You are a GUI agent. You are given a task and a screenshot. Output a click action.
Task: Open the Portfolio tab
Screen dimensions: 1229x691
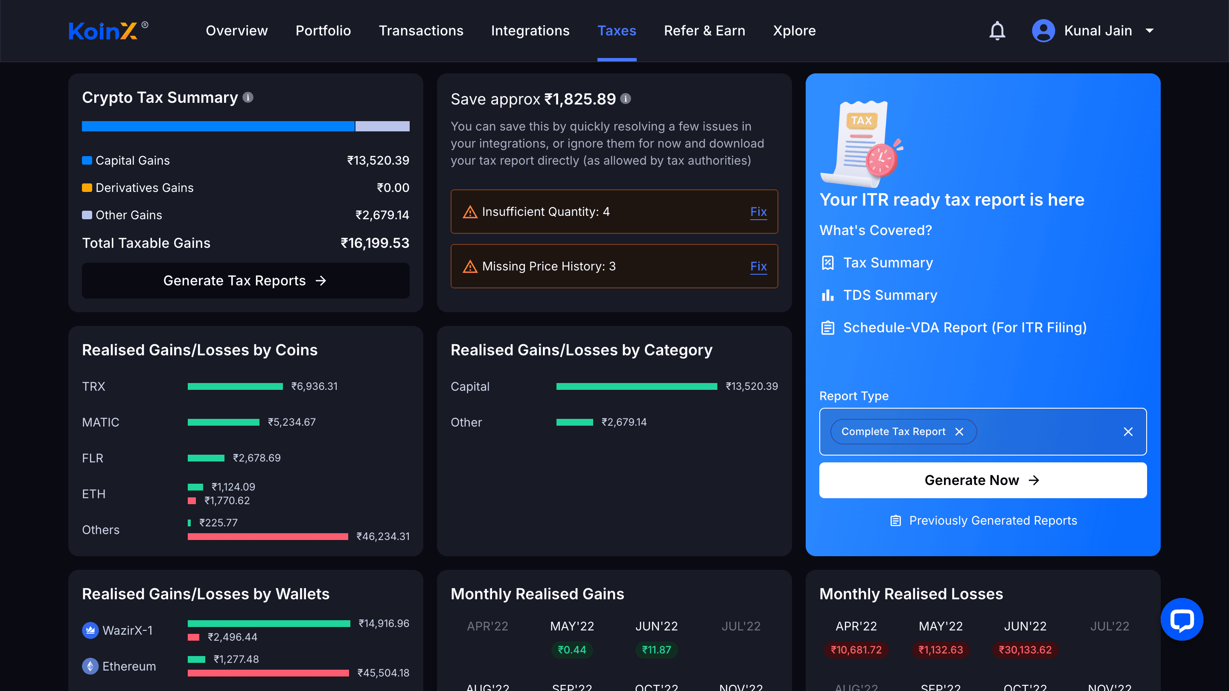point(323,31)
